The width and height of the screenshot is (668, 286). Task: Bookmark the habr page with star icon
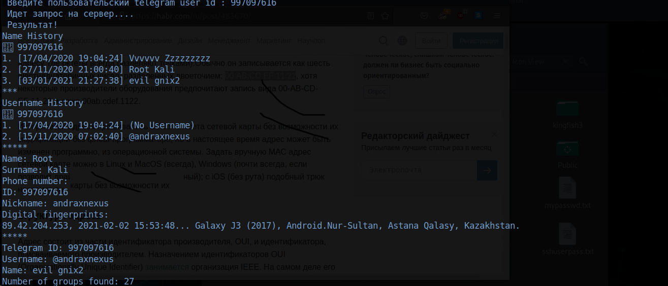pos(385,16)
